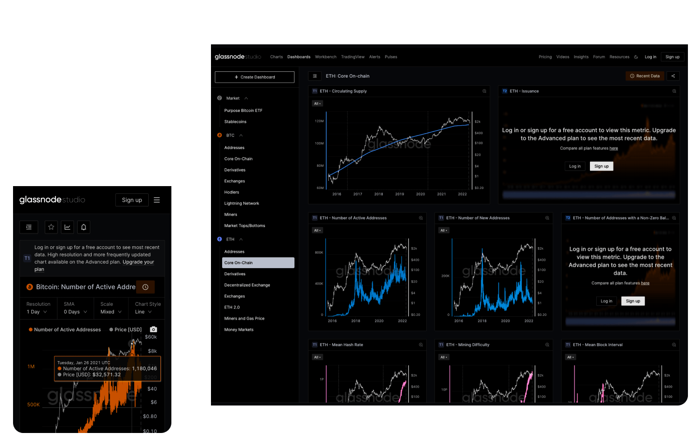Screen dimensions: 700x446
Task: Open Alerts in top navigation
Action: coord(375,57)
